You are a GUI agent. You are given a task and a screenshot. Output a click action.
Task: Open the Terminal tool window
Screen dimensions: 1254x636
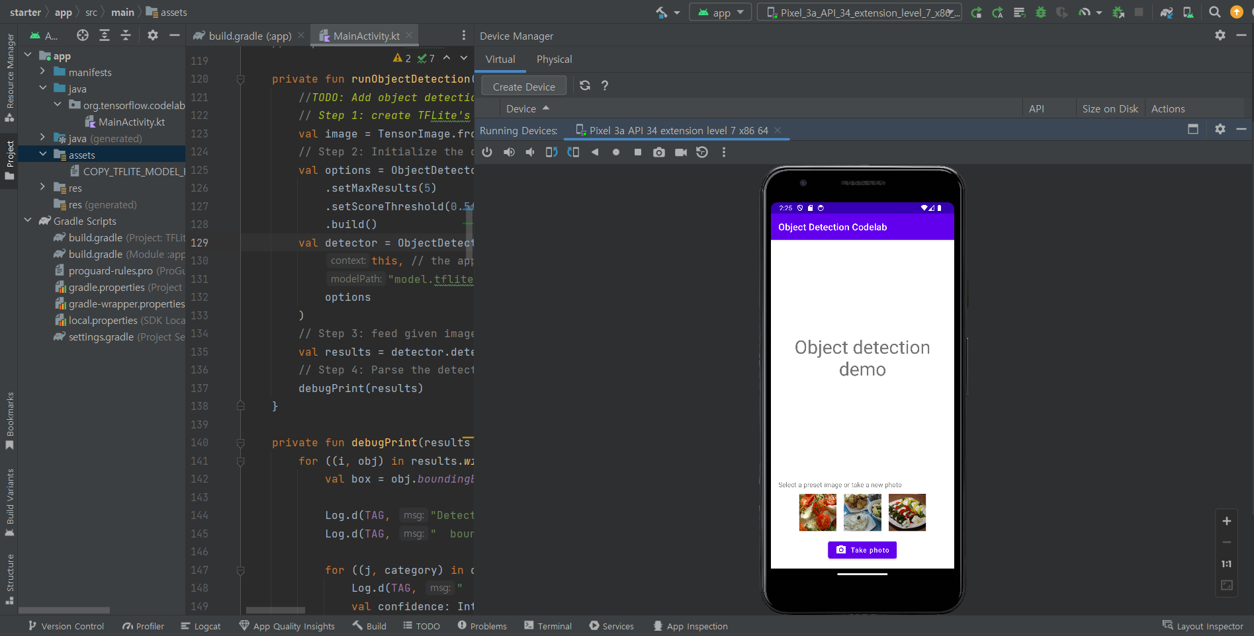(x=547, y=626)
